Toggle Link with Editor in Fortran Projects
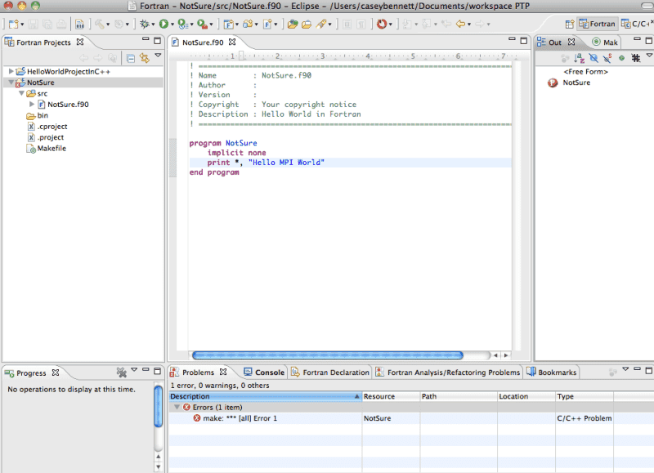654x473 pixels. click(x=145, y=57)
